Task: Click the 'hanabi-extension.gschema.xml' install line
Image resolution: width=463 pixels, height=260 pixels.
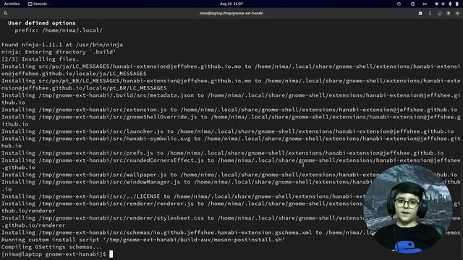Action: 231,233
